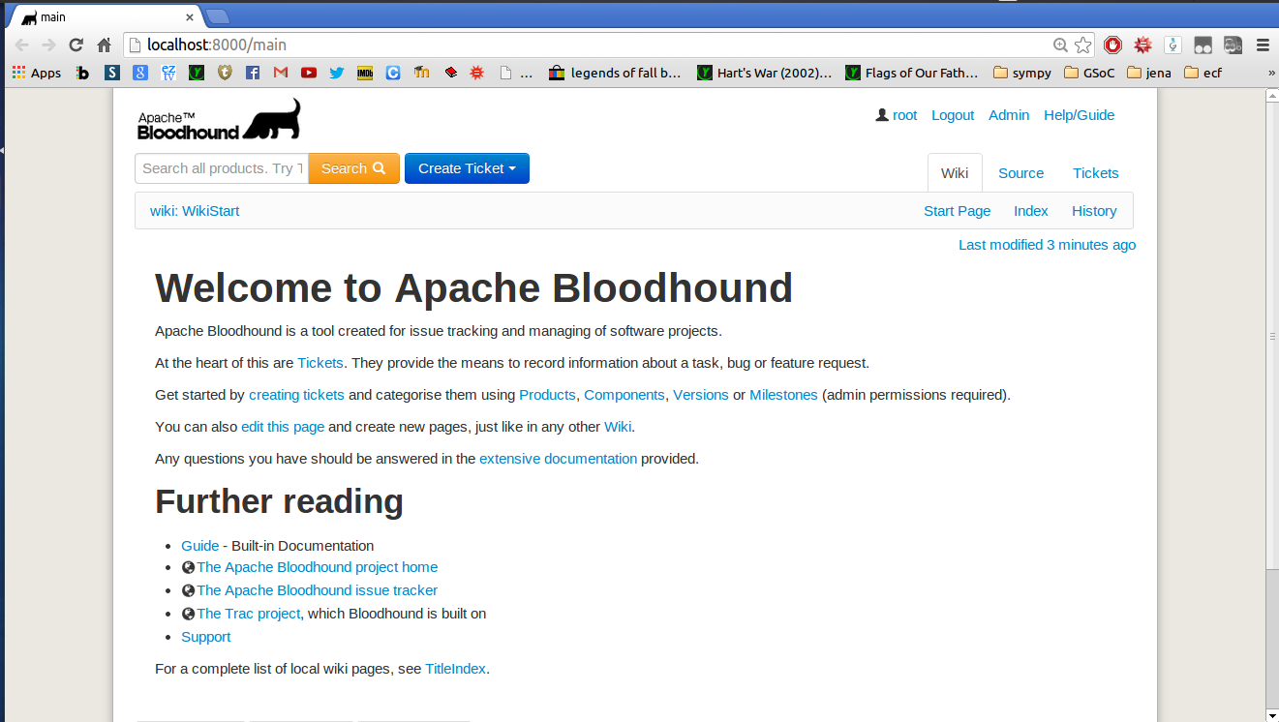Switch to the Source tab

[x=1020, y=173]
